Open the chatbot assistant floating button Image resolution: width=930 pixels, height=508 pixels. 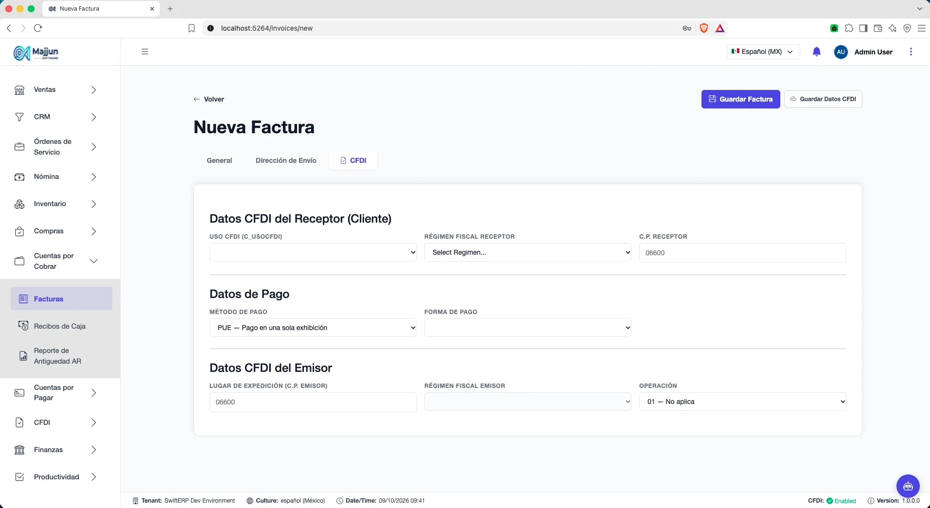pos(908,486)
